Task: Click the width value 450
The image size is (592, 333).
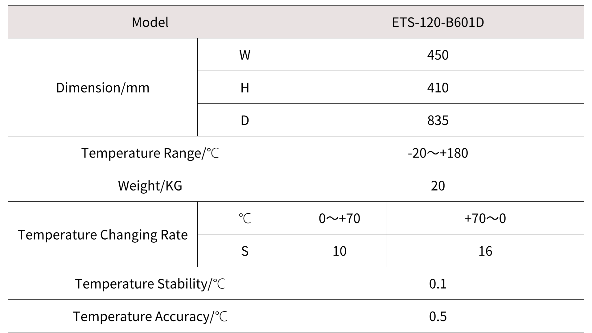Action: (x=438, y=55)
